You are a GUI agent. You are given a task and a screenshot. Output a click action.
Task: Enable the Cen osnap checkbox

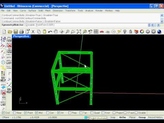tap(47, 113)
